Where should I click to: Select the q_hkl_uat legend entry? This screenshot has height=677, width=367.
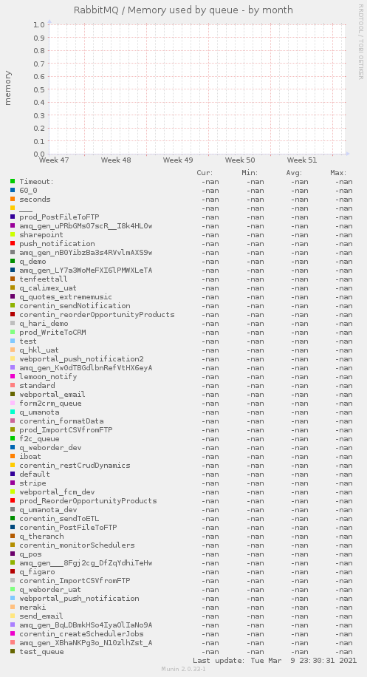[x=39, y=350]
